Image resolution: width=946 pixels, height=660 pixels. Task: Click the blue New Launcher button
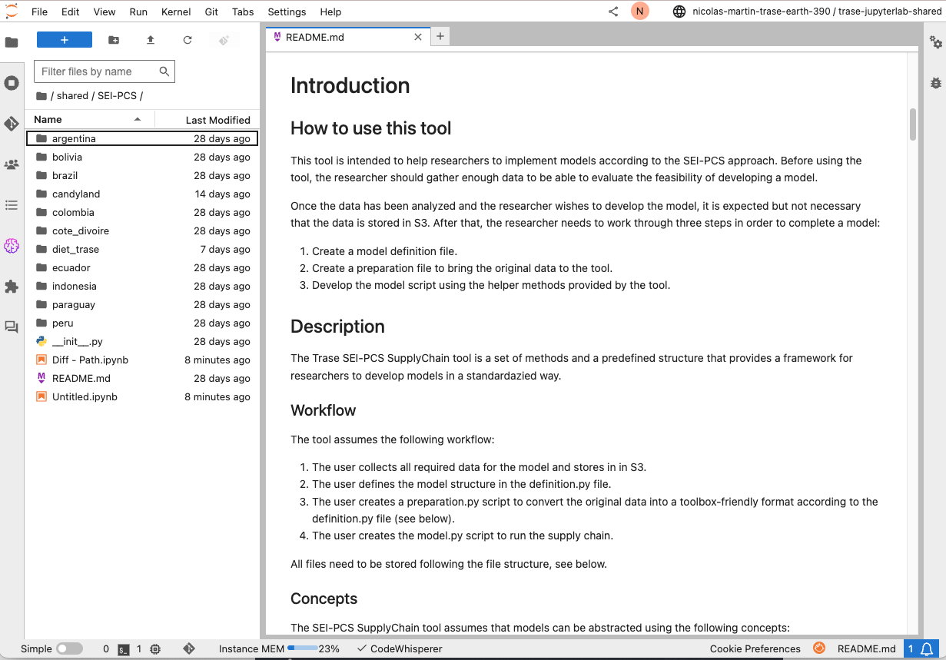pyautogui.click(x=65, y=40)
